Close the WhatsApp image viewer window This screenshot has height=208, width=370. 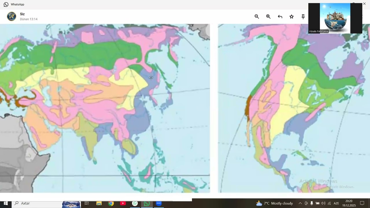(x=364, y=4)
